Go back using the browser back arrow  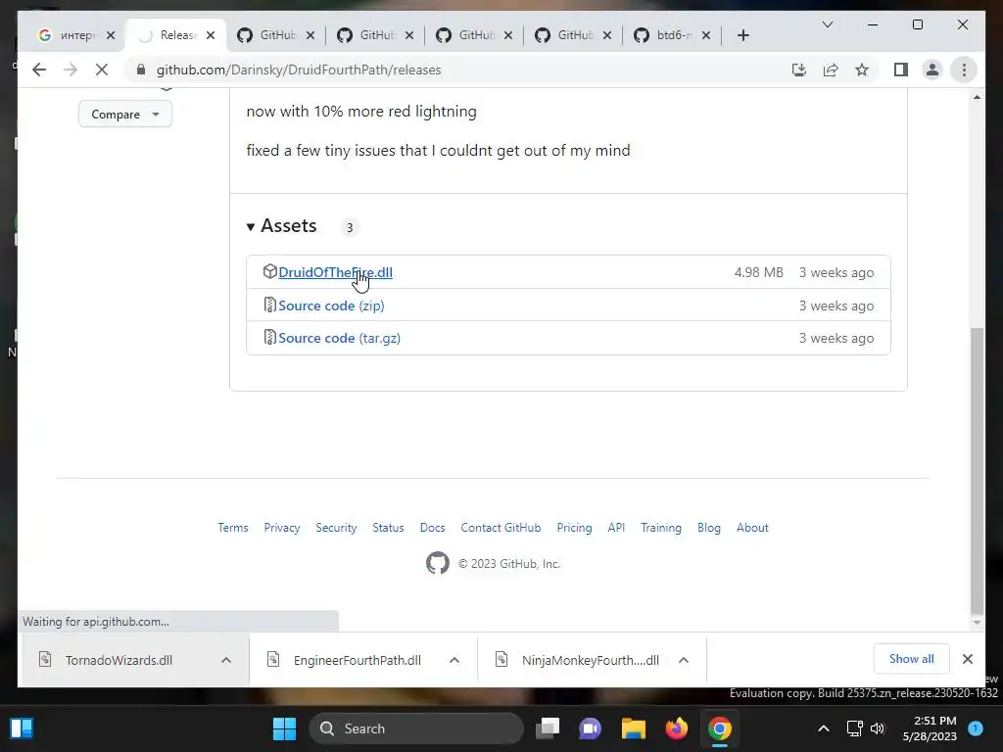(x=39, y=70)
